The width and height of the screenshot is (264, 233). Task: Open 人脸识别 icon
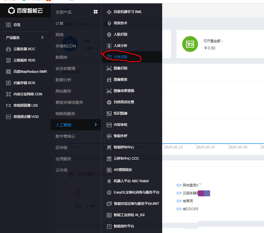109,34
